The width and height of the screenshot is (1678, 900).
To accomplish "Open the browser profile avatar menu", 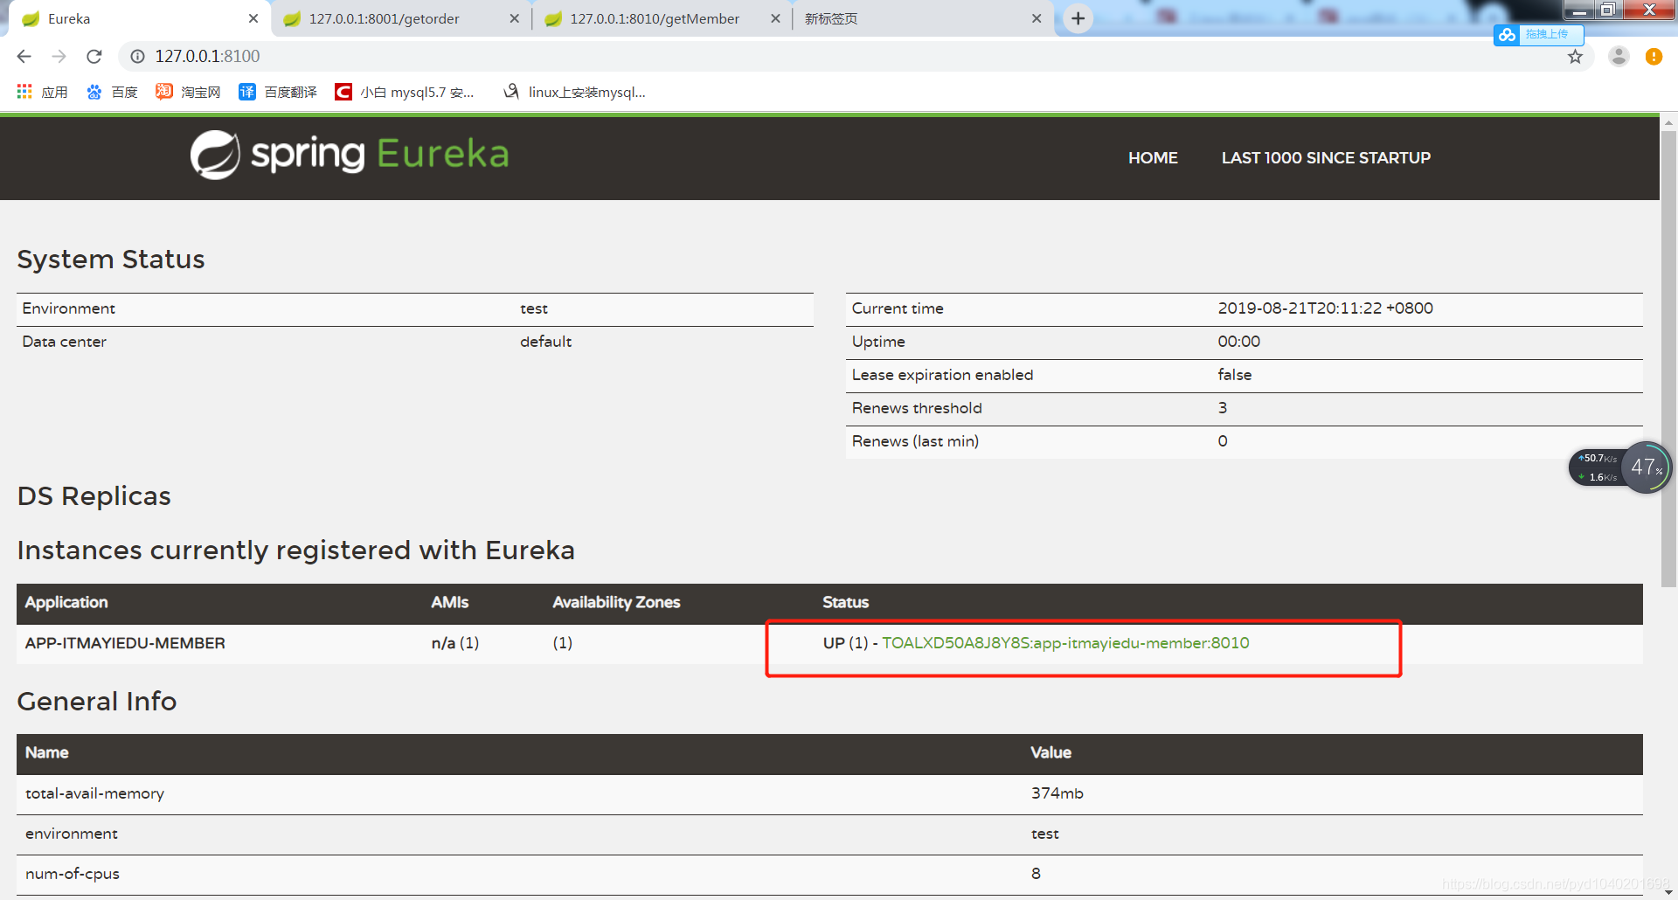I will (x=1619, y=56).
